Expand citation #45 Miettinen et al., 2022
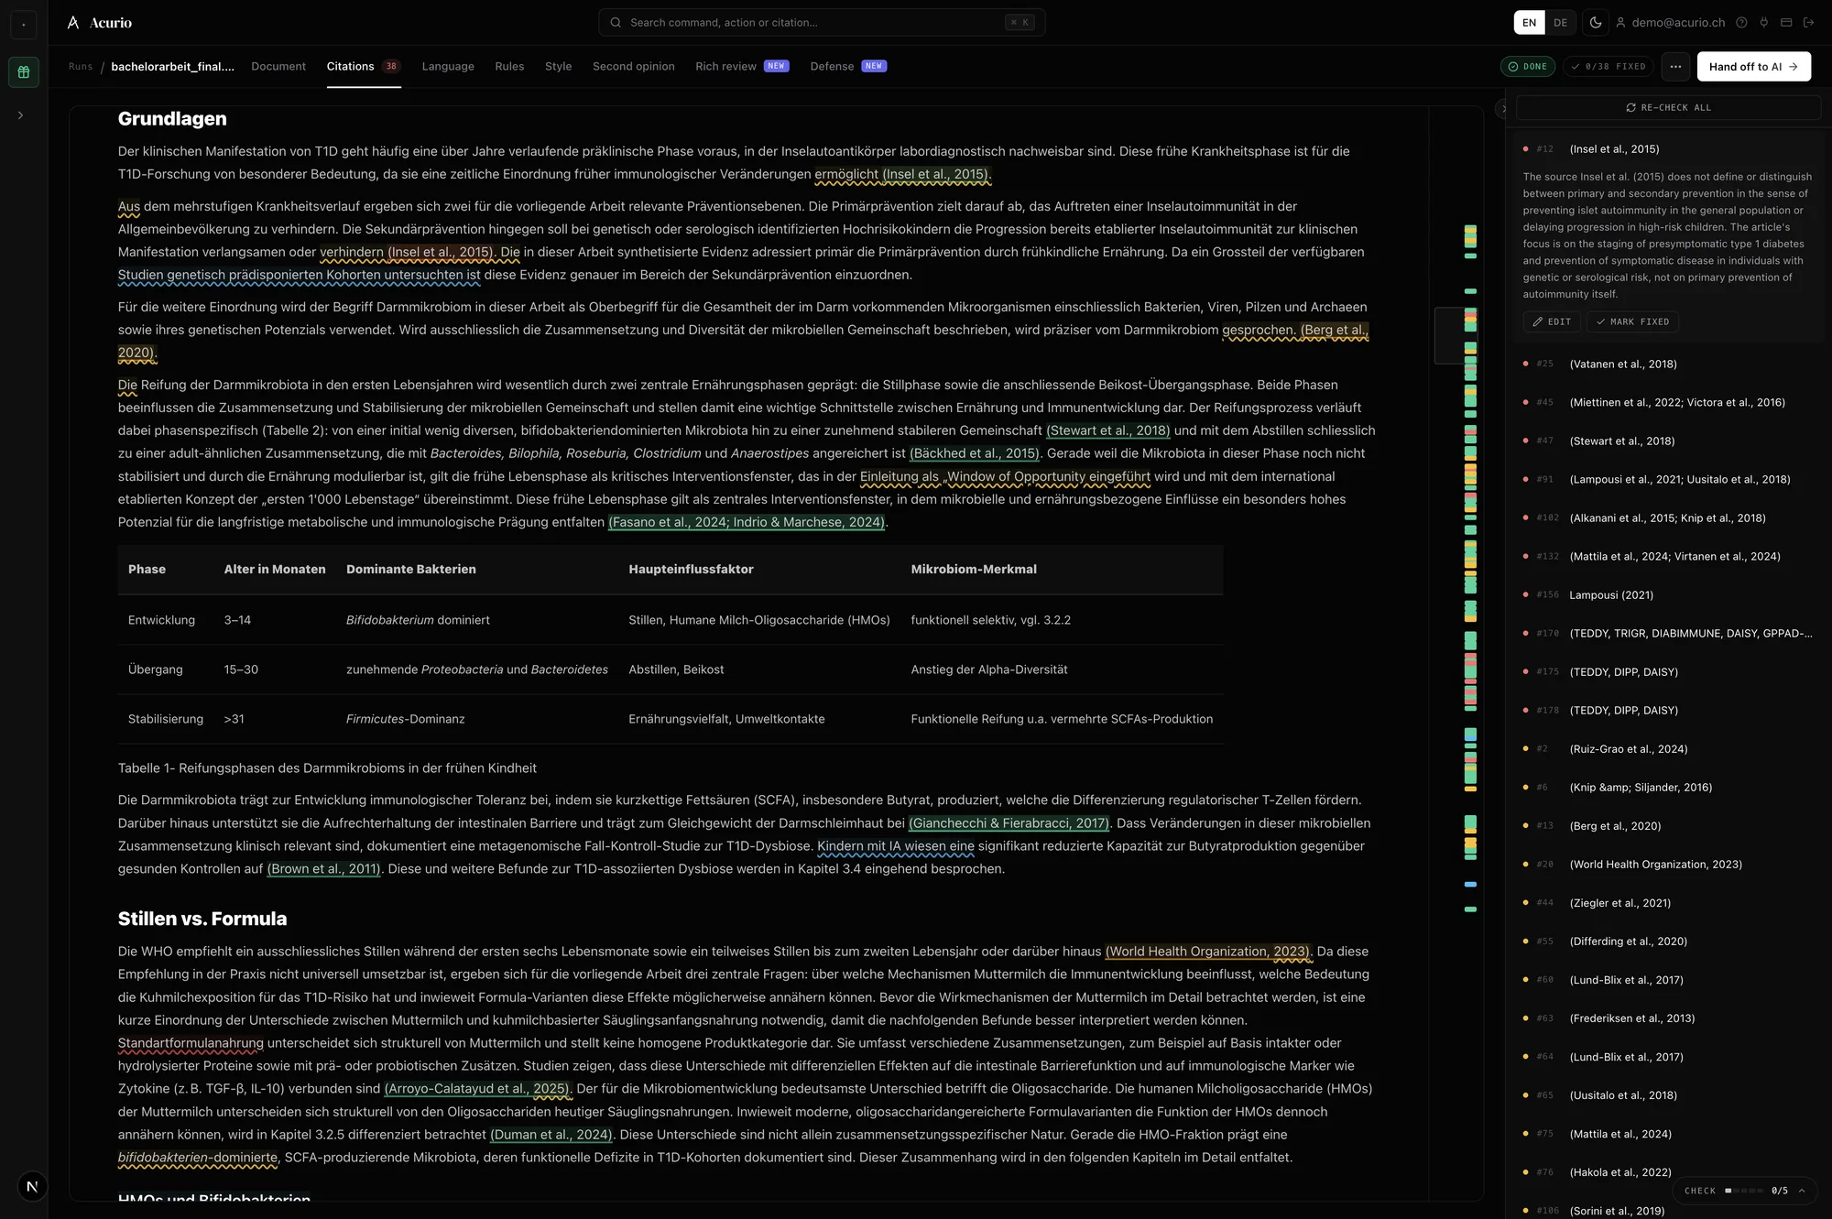This screenshot has width=1832, height=1219. click(x=1665, y=403)
